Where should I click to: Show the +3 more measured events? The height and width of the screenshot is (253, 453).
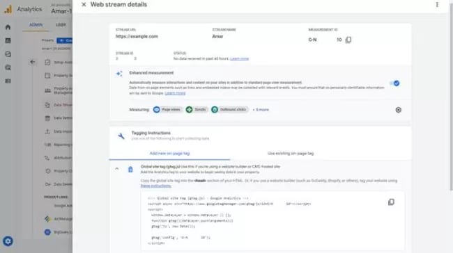261,110
